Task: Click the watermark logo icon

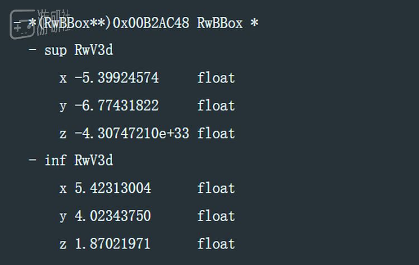Action: coord(23,25)
